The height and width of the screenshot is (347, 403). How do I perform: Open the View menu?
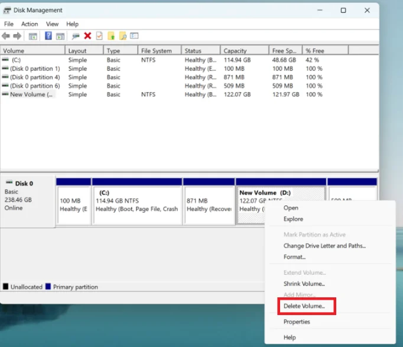52,24
